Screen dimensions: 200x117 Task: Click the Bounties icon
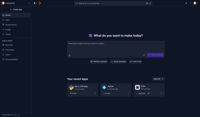coord(3,45)
